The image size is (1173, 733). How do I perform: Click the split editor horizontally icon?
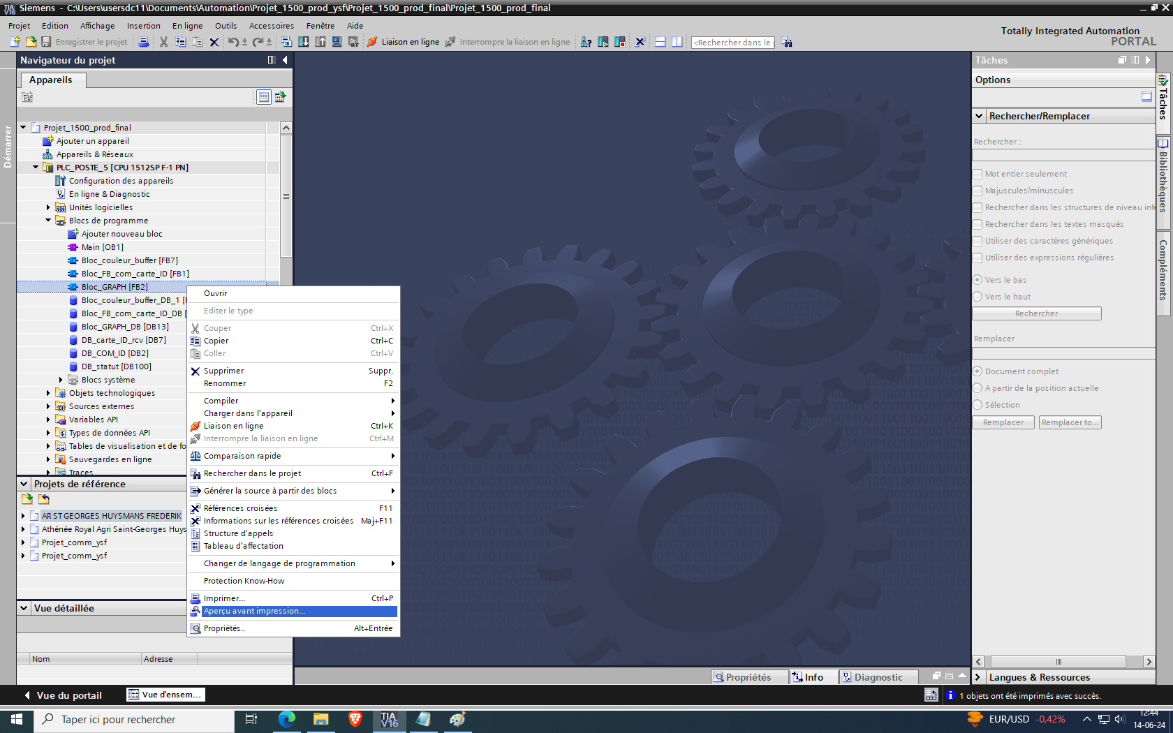[660, 42]
